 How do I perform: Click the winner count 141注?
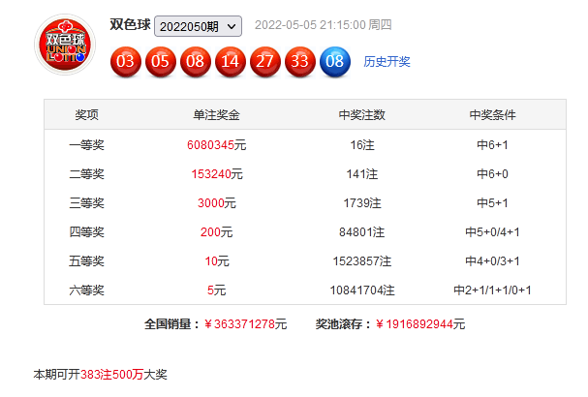coord(362,174)
